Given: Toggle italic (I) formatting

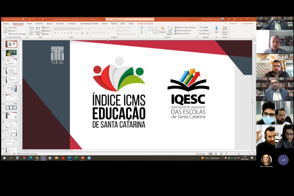Looking at the screenshot, I should [x=58, y=33].
